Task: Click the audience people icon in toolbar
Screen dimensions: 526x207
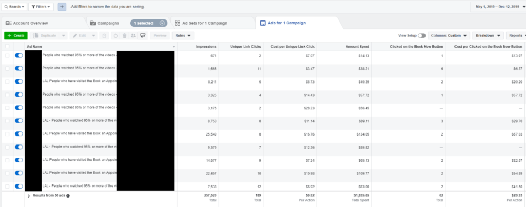Action: pyautogui.click(x=133, y=36)
